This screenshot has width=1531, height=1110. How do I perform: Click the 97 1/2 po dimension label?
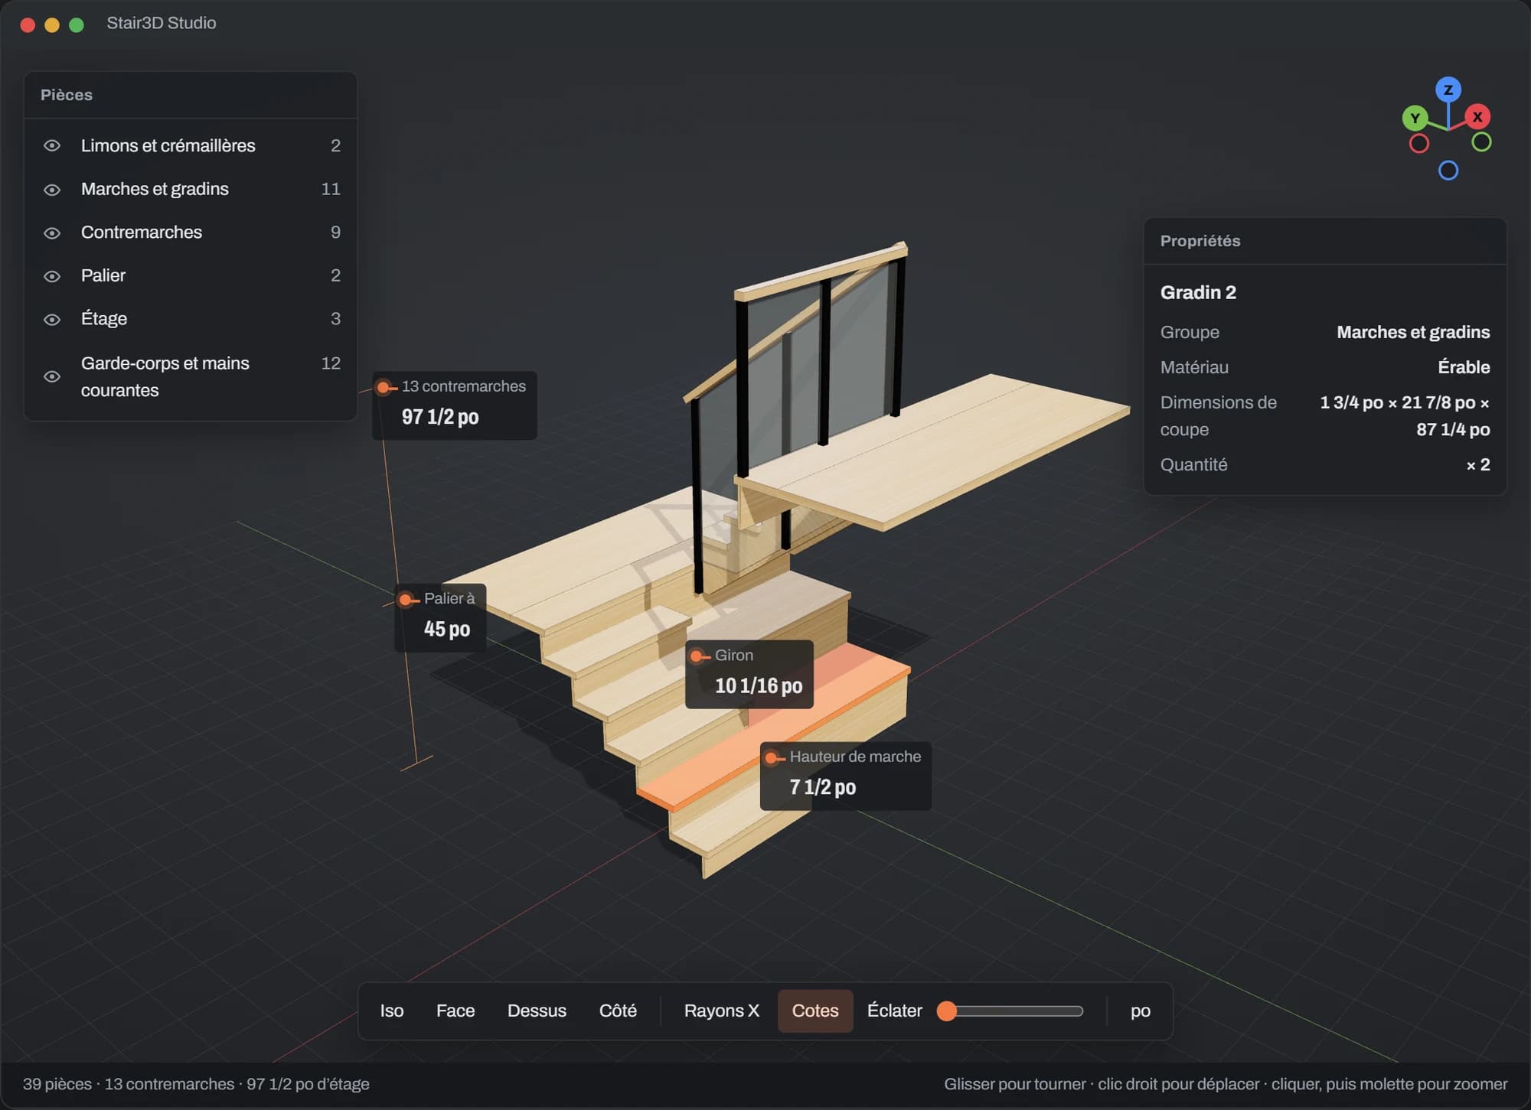[x=440, y=417]
